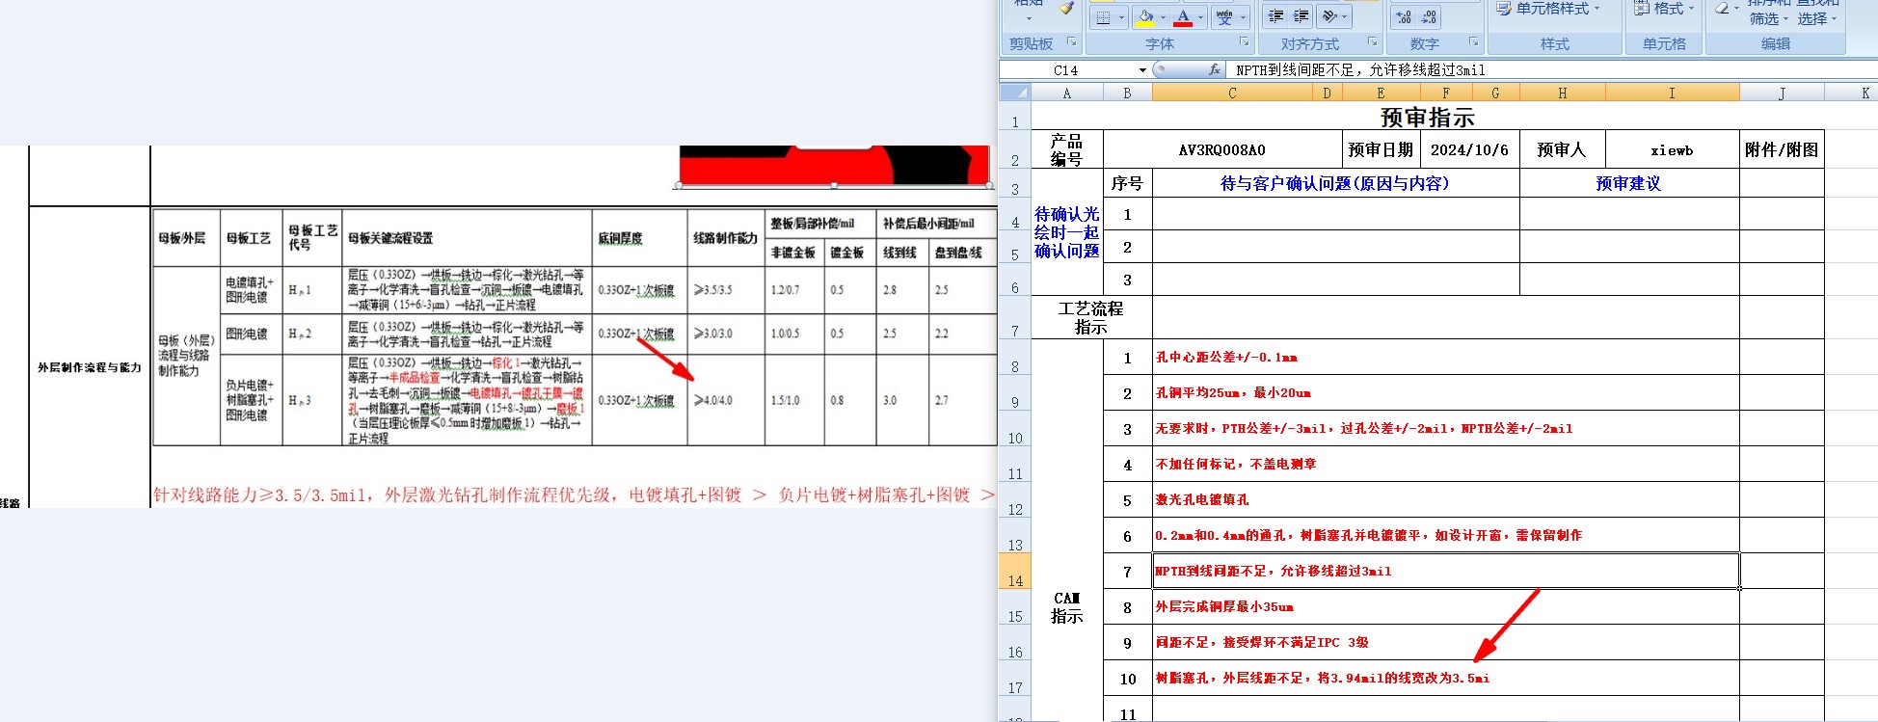Select column A header

[x=1066, y=93]
